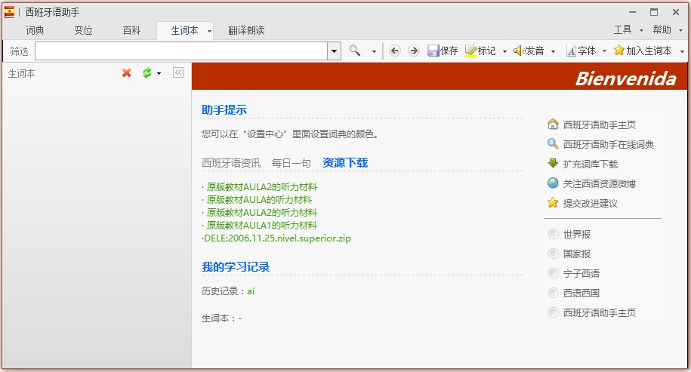Image resolution: width=691 pixels, height=372 pixels.
Task: Open the 原版教材AULA1的听力材料 link
Action: pos(261,226)
